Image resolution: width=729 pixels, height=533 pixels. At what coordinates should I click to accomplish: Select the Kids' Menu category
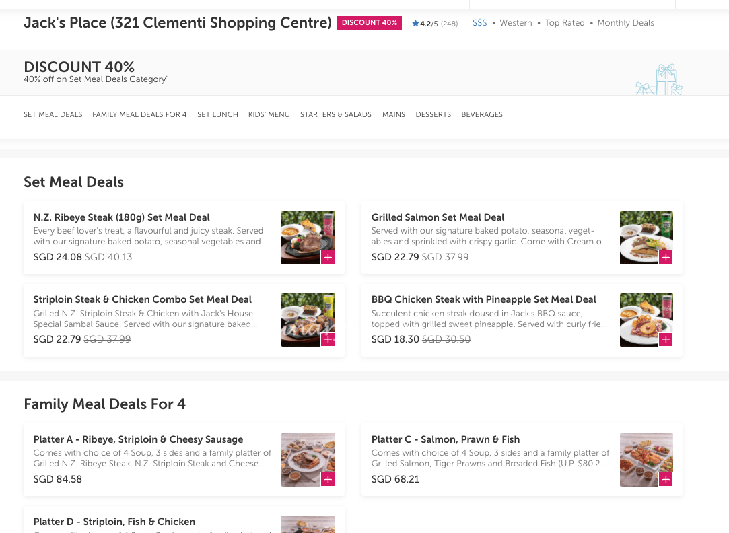(x=269, y=115)
